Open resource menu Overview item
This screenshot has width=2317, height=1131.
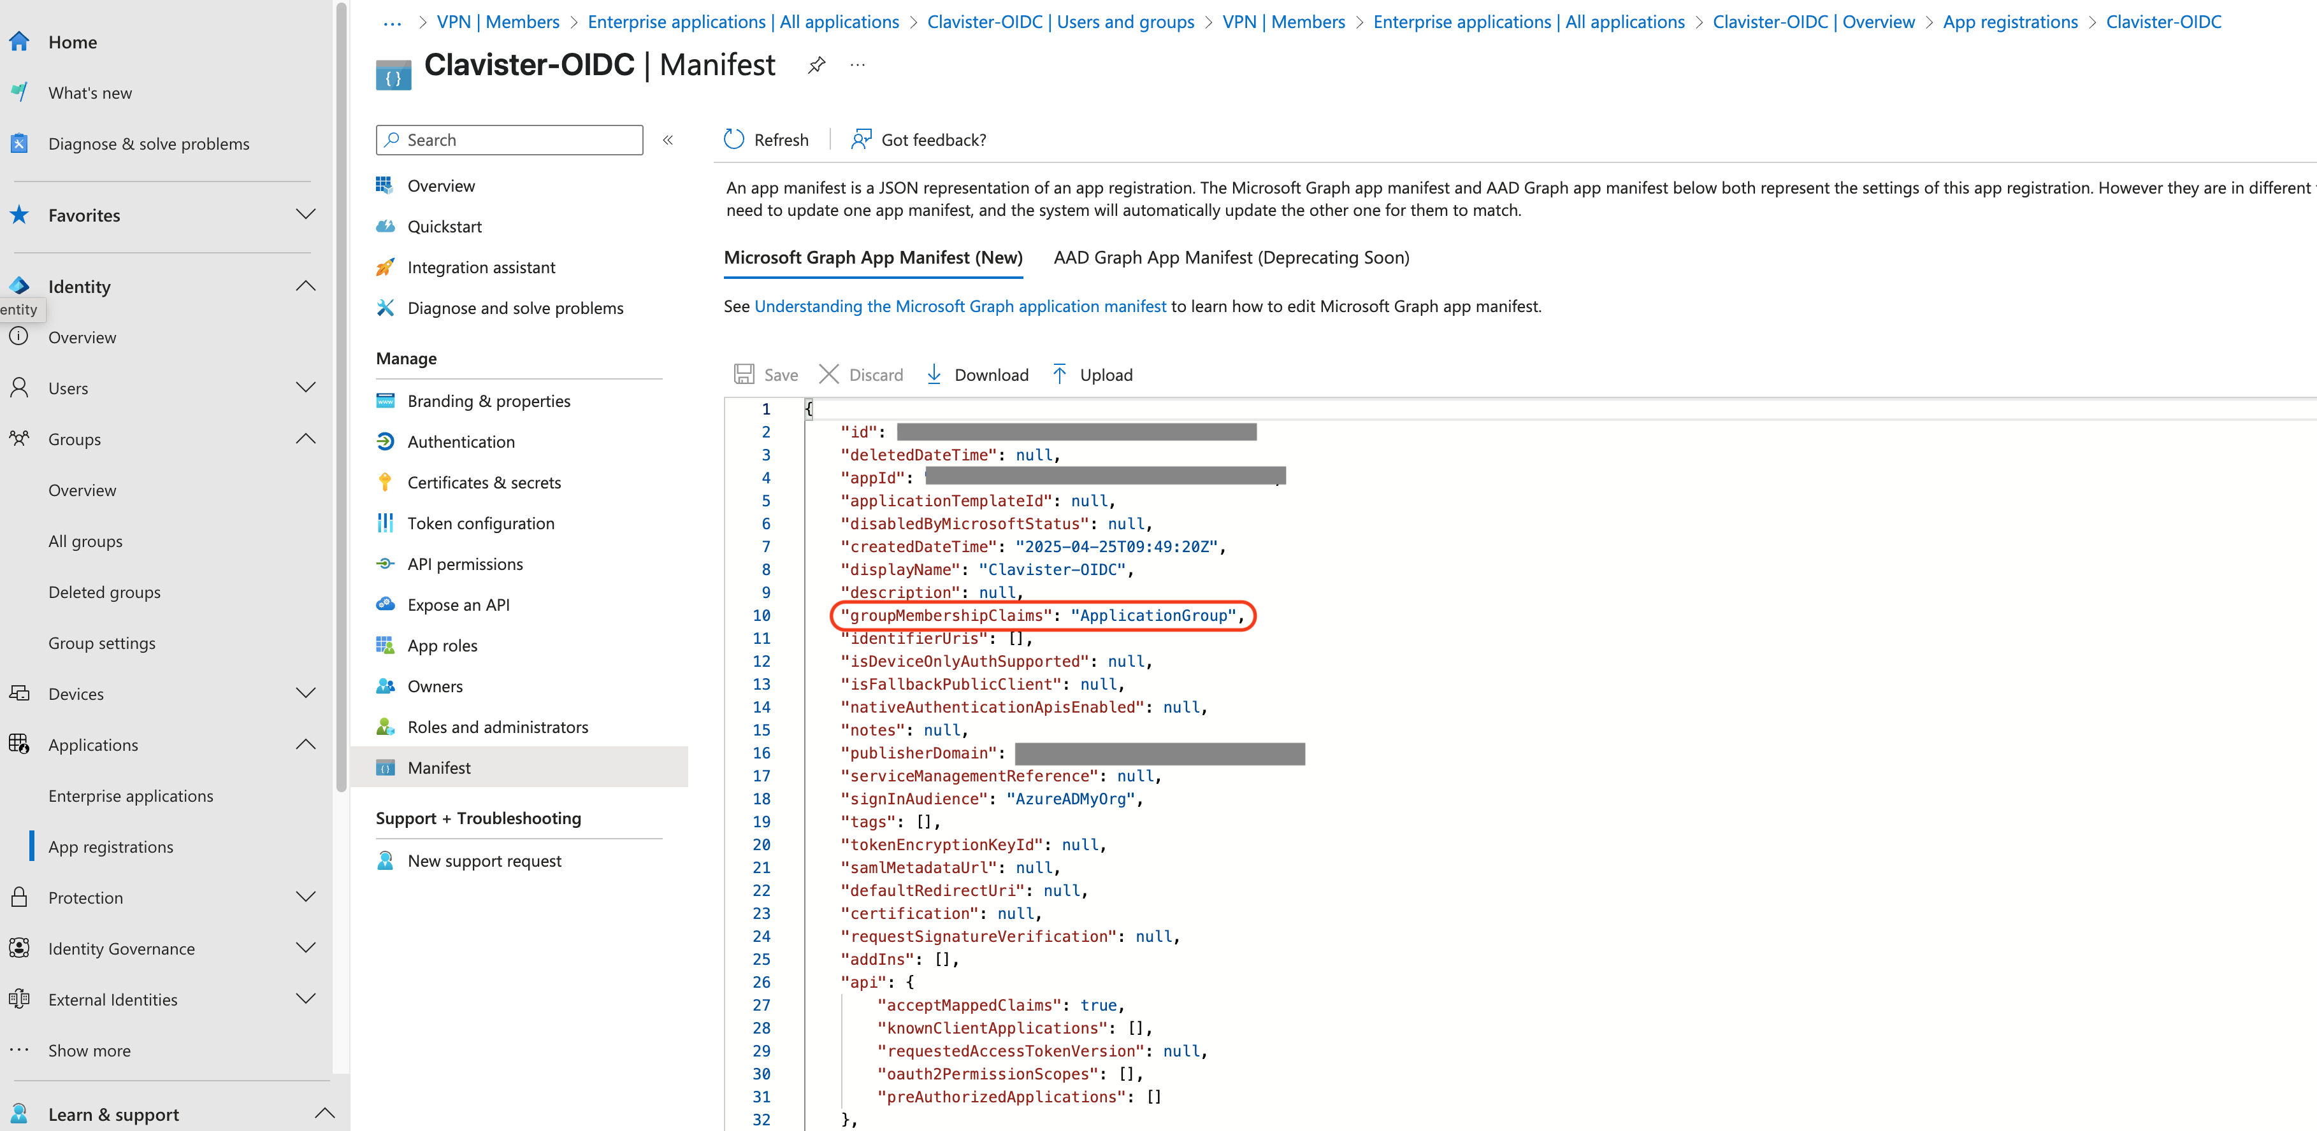pos(441,186)
